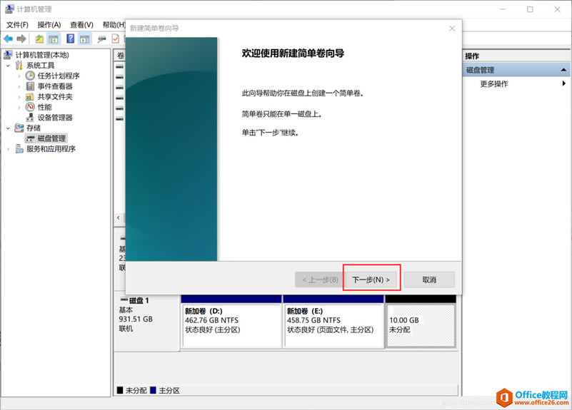Maximize the 计算机管理 window
This screenshot has height=410, width=572.
click(530, 9)
